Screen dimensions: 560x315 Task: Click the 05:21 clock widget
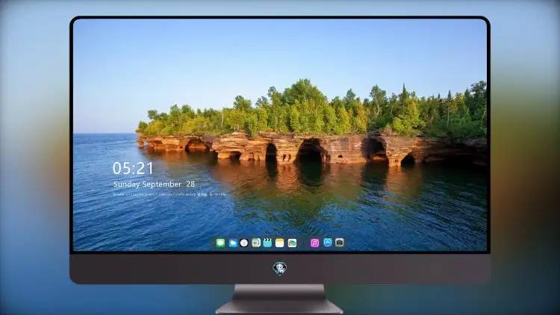[133, 168]
